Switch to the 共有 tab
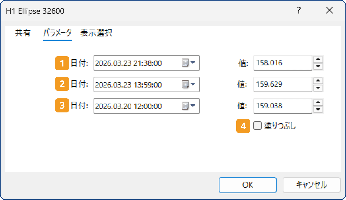The image size is (346, 200). tap(23, 33)
